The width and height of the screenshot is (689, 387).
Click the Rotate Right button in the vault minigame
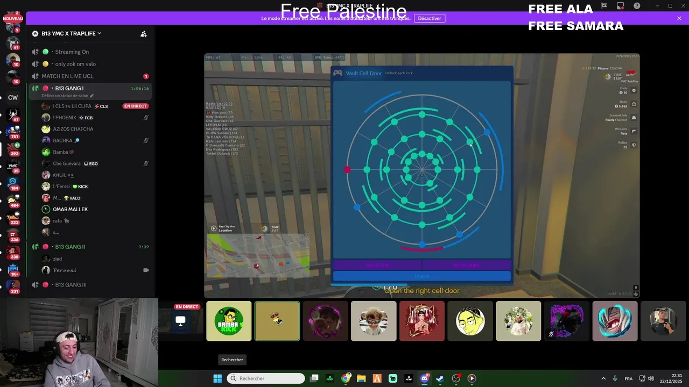tap(467, 265)
